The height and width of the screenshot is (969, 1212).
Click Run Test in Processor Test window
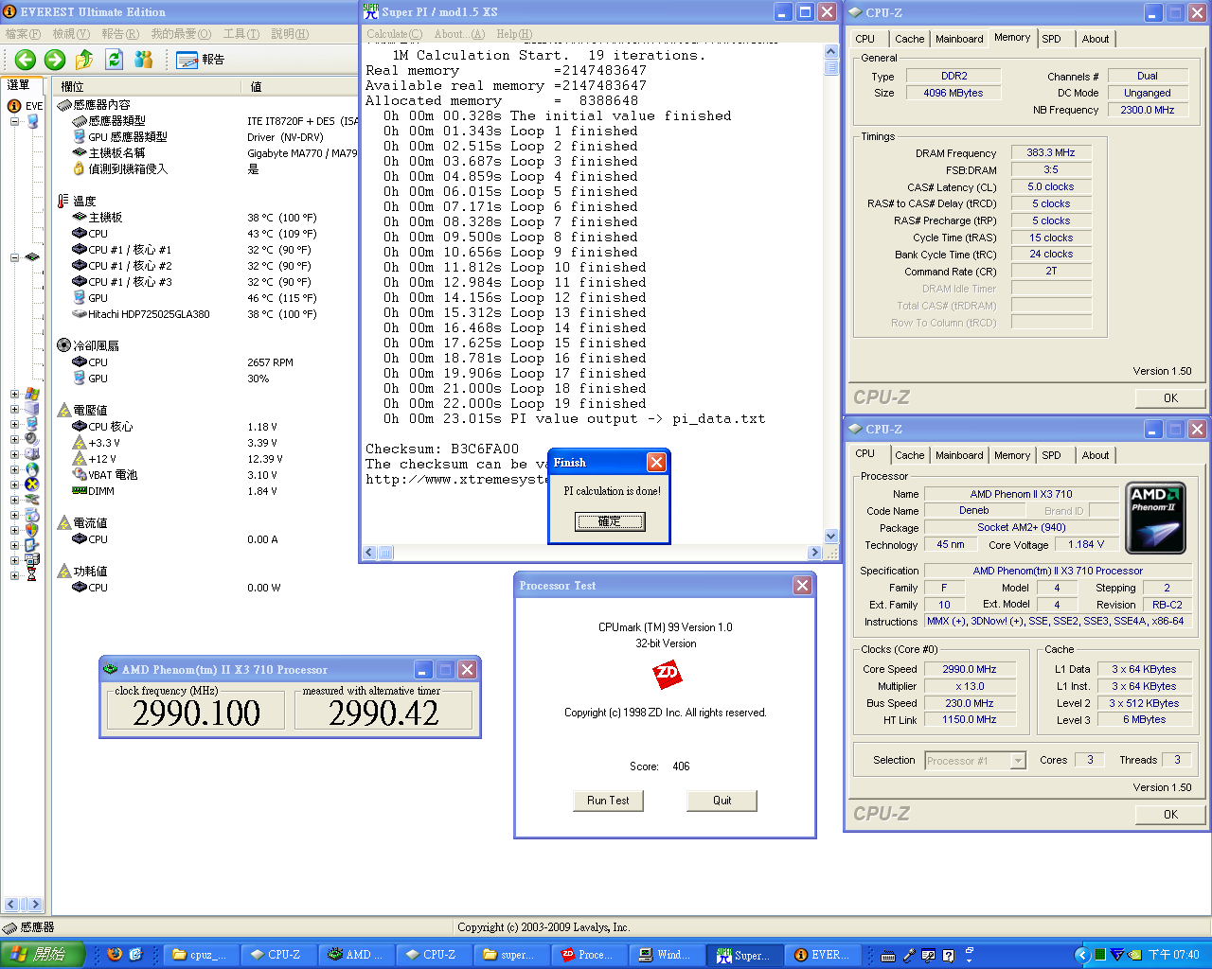pos(608,801)
